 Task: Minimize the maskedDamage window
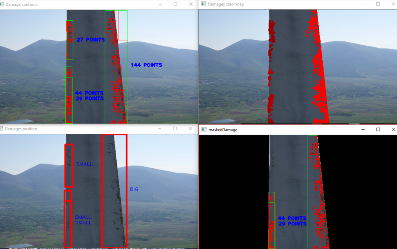click(x=363, y=130)
